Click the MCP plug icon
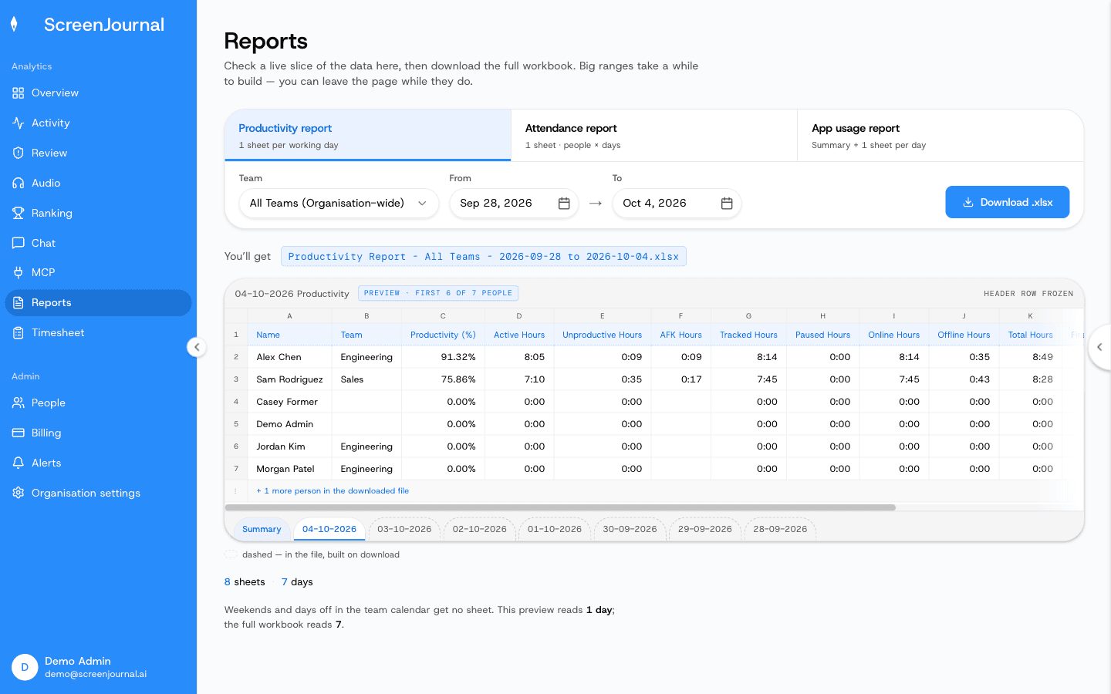 (19, 273)
